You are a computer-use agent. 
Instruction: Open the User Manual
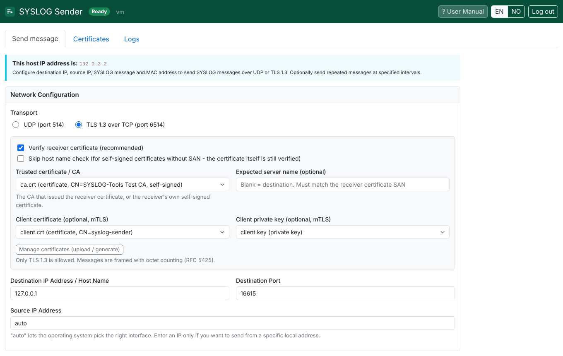click(x=463, y=12)
